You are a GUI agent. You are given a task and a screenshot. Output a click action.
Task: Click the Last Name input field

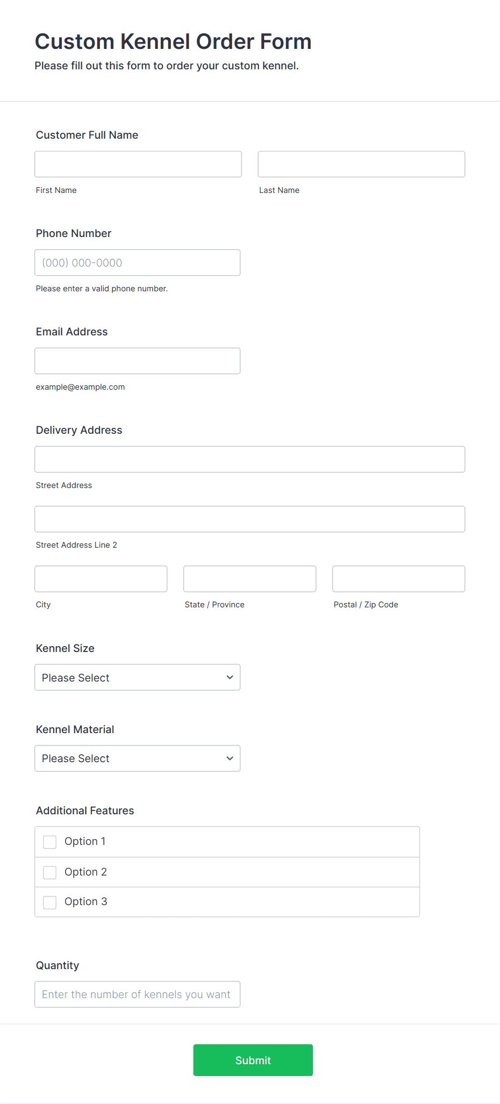pos(361,164)
